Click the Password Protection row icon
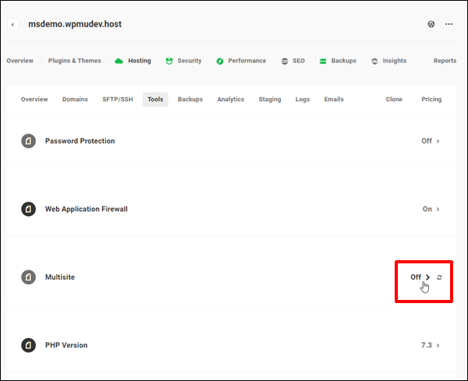Image resolution: width=468 pixels, height=381 pixels. (x=28, y=141)
